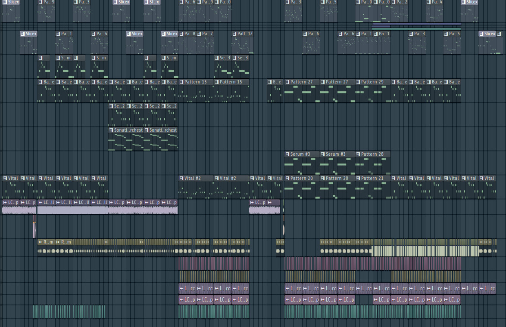Select the second Vital #2 clip

(231, 187)
